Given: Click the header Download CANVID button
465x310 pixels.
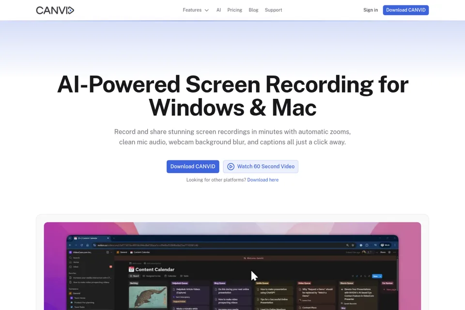Looking at the screenshot, I should click(405, 10).
